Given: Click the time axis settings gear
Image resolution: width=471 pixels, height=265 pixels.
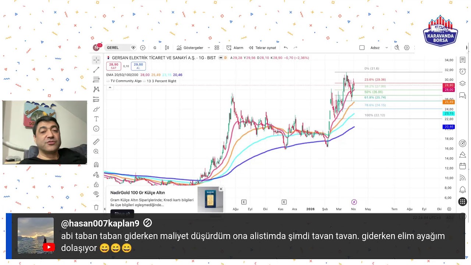Looking at the screenshot, I should coord(449,209).
